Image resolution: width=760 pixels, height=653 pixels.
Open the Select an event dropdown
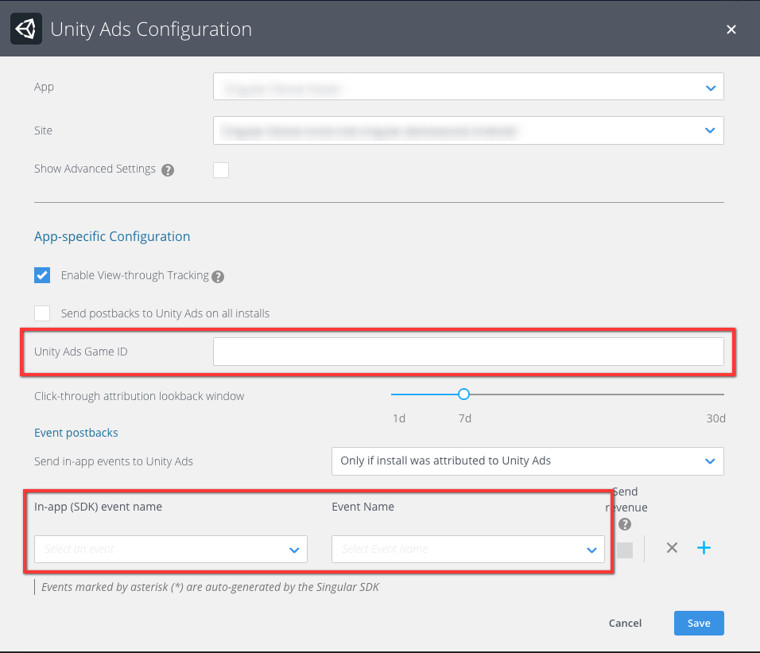(171, 550)
